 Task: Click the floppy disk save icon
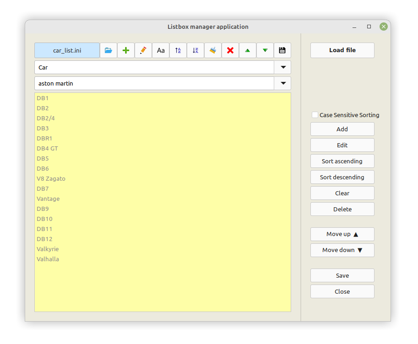pyautogui.click(x=282, y=50)
